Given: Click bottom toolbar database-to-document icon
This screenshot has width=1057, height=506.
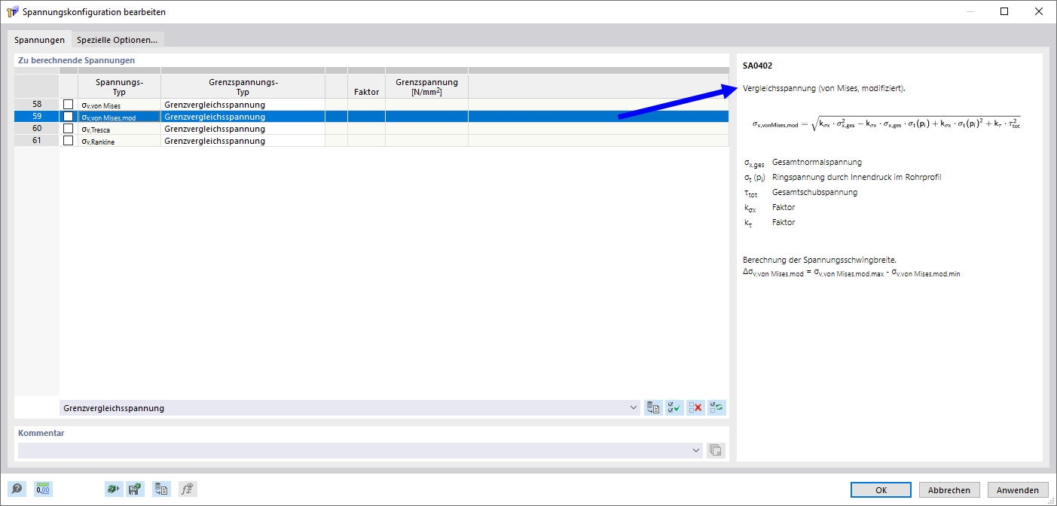Looking at the screenshot, I should pyautogui.click(x=161, y=489).
